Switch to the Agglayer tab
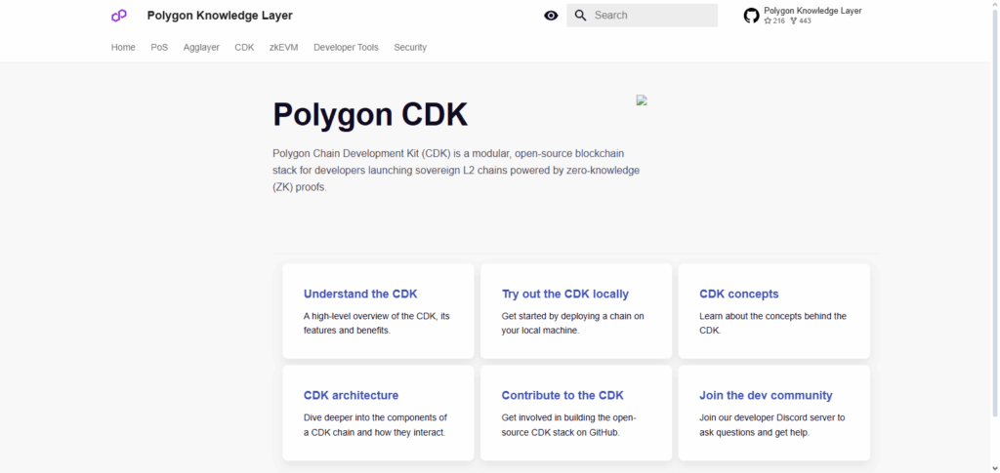The image size is (1000, 473). 201,47
